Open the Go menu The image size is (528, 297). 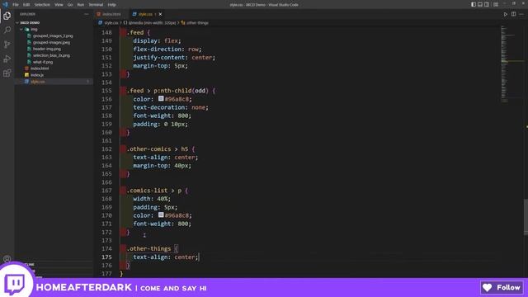point(70,5)
